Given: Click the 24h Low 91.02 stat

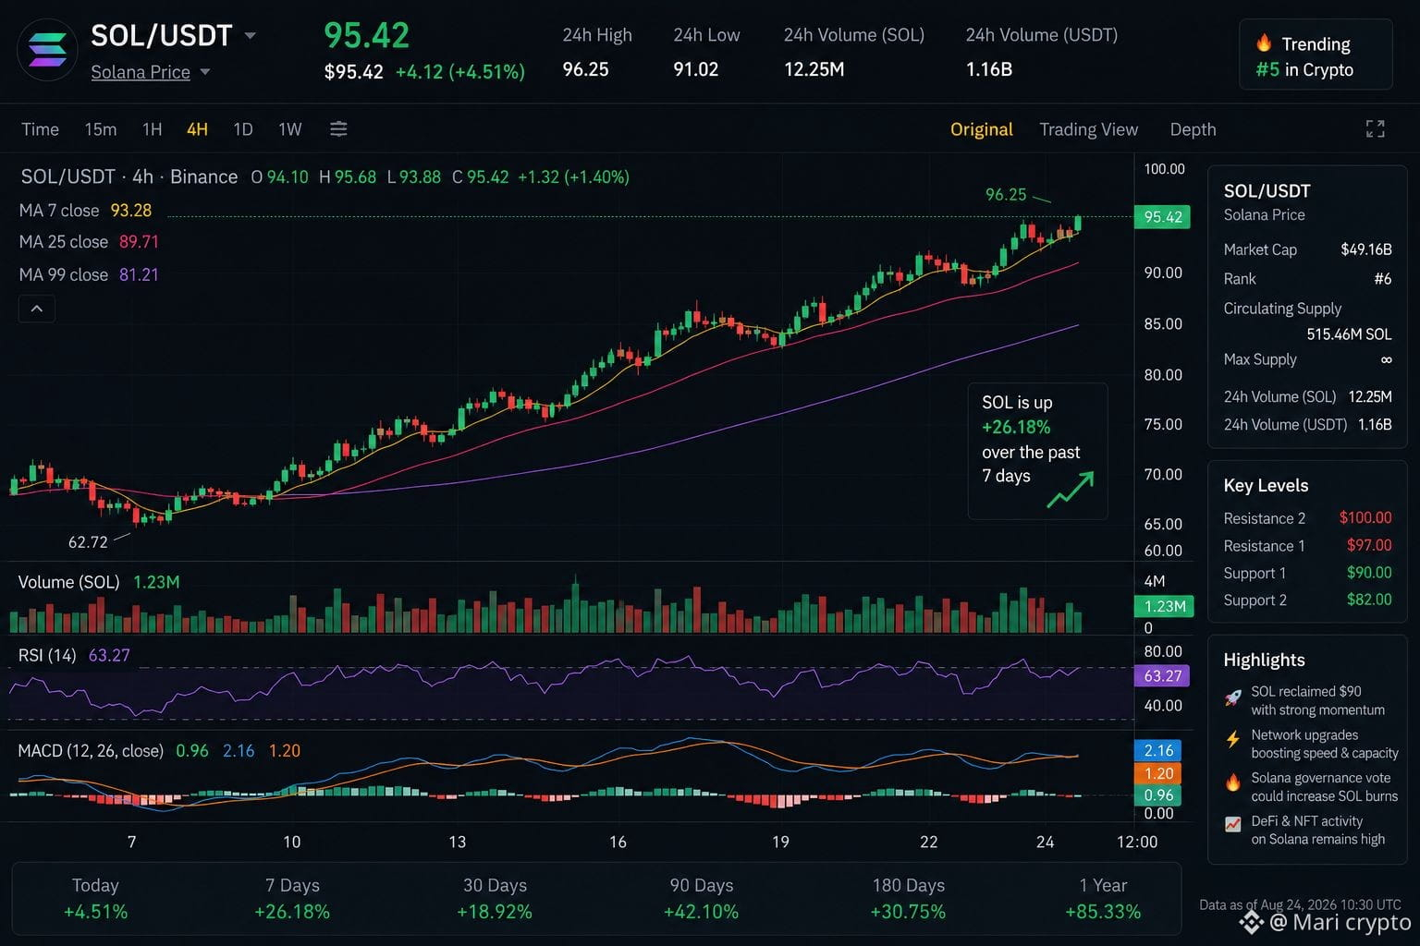Looking at the screenshot, I should 706,52.
